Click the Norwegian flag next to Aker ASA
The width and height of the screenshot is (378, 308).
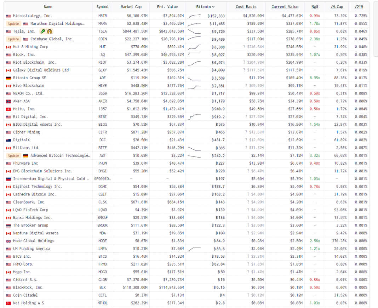[x=8, y=101]
